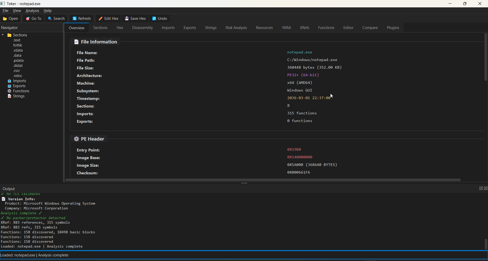
Task: Select Strings item in Navigator tree
Action: pos(19,96)
